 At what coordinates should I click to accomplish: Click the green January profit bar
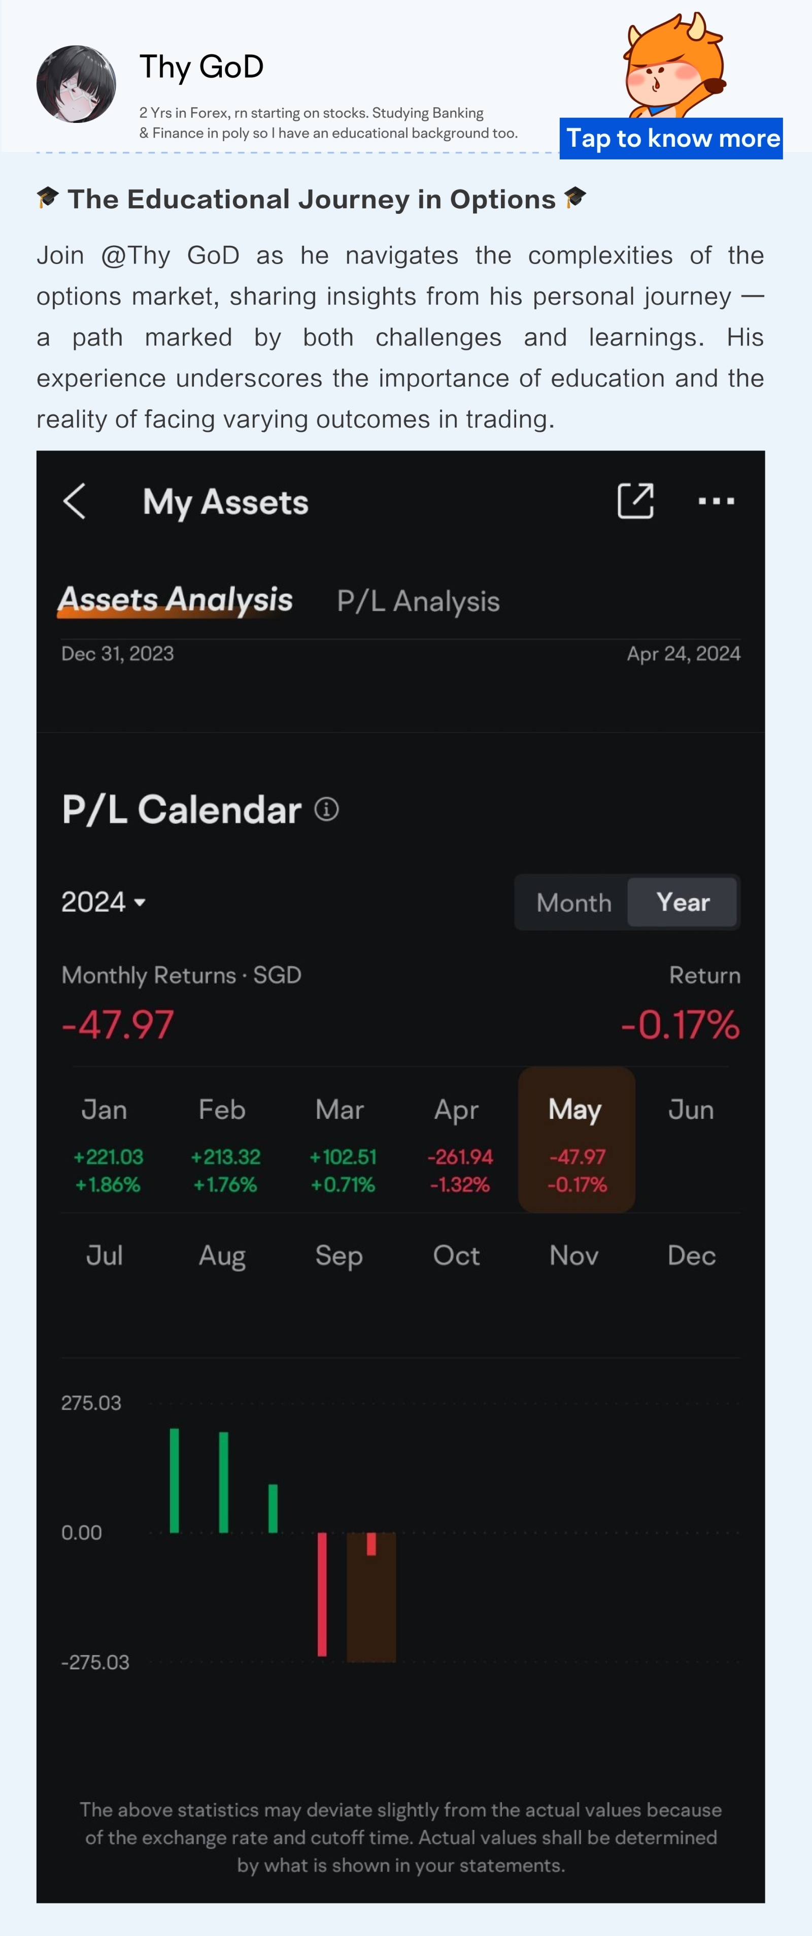point(174,1480)
